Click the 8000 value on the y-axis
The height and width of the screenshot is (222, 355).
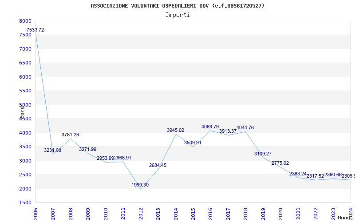tap(25, 21)
